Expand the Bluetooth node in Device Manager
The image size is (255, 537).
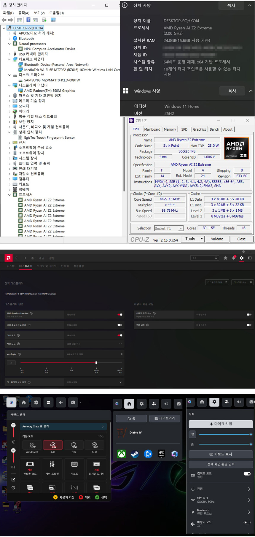[x=9, y=39]
